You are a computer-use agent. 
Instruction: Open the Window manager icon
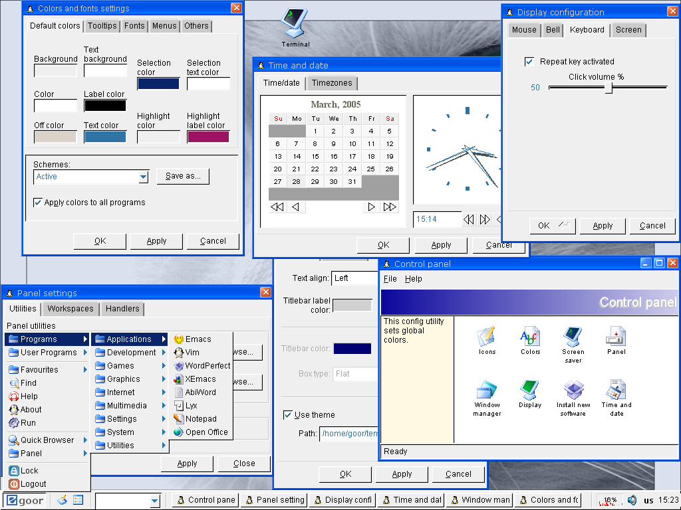point(487,390)
